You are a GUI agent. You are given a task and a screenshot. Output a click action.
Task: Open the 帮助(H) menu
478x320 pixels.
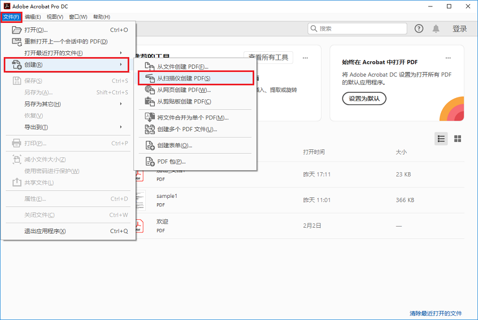pyautogui.click(x=101, y=17)
